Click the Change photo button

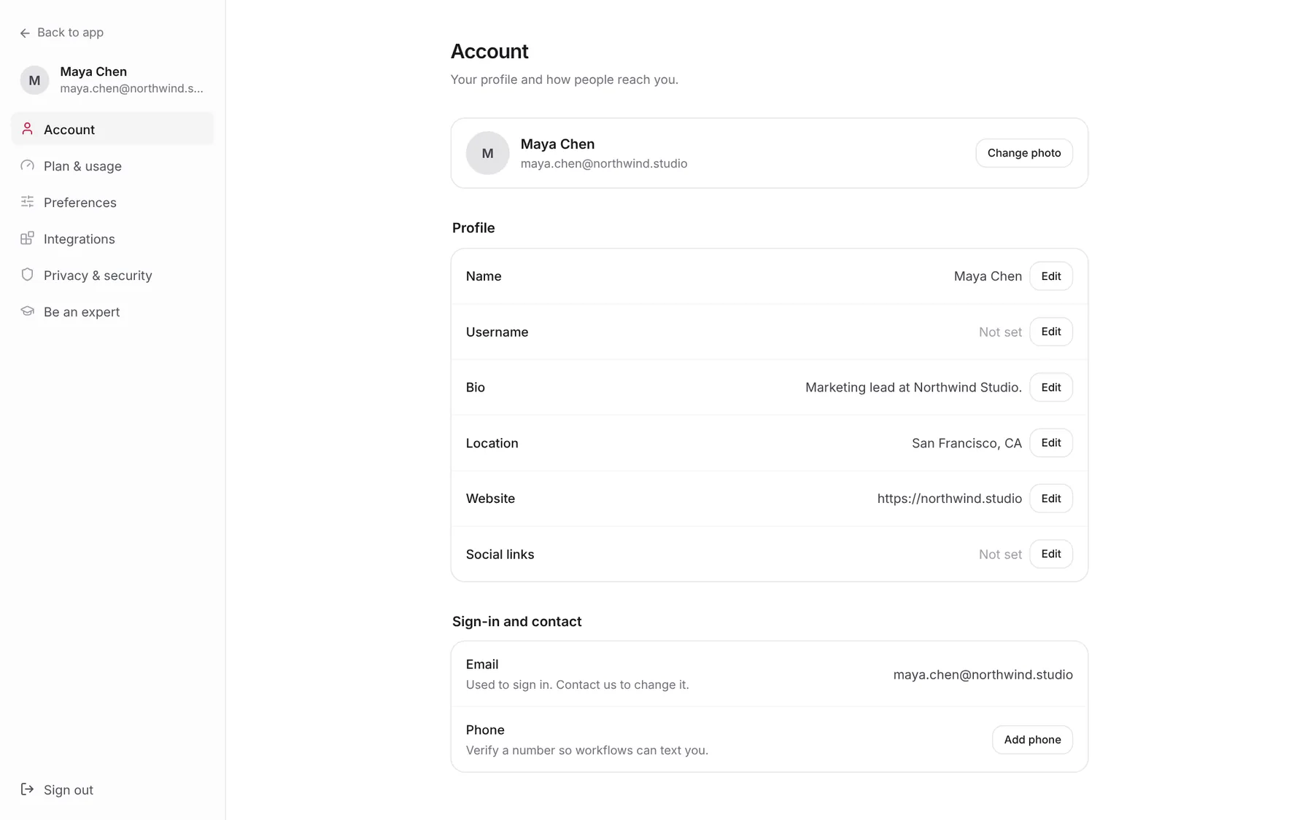[1023, 153]
